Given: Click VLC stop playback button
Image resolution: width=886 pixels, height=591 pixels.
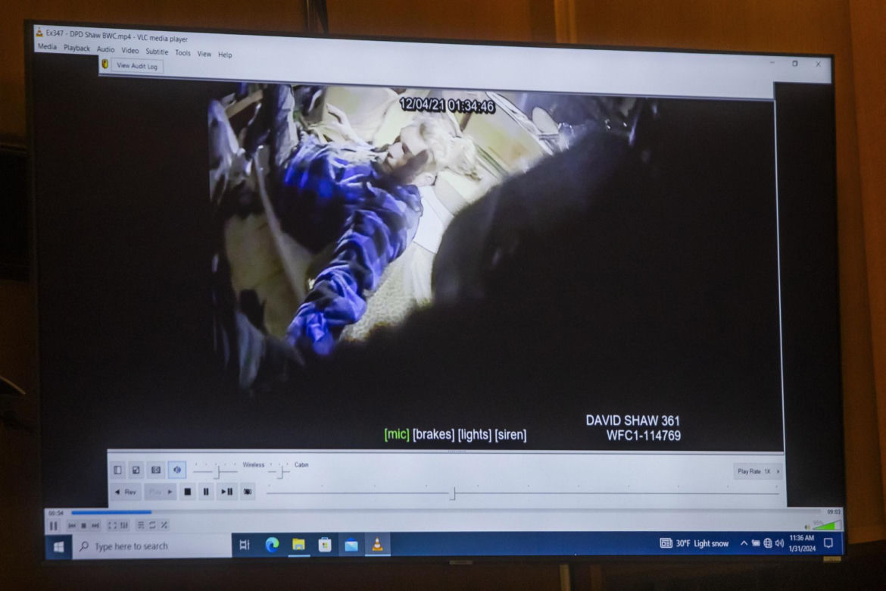Looking at the screenshot, I should pyautogui.click(x=83, y=526).
